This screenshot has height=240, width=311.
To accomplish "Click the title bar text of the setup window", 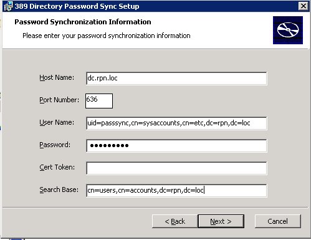I will point(77,6).
